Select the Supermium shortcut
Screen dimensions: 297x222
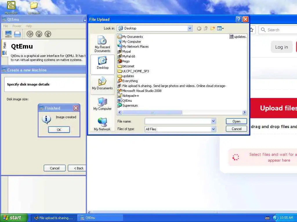(x=128, y=106)
